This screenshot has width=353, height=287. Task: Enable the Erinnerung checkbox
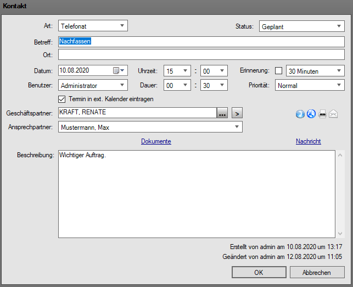click(278, 70)
